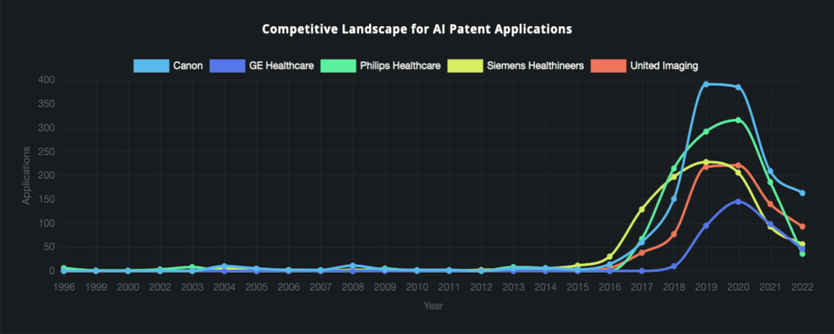Select Canon's 2019 peak data point
Screen dimensions: 834x334
[x=706, y=84]
